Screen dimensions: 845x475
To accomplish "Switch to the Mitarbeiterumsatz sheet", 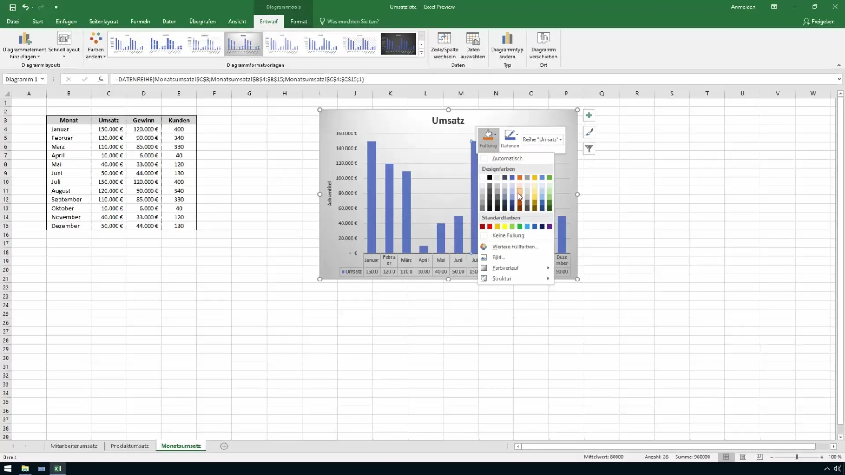I will pyautogui.click(x=73, y=446).
